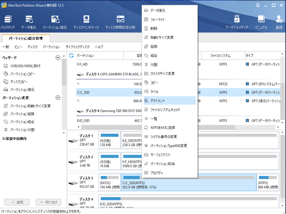Select the C:C_SSD(NTFS) block in the disk map
The width and height of the screenshot is (286, 214).
(189, 182)
